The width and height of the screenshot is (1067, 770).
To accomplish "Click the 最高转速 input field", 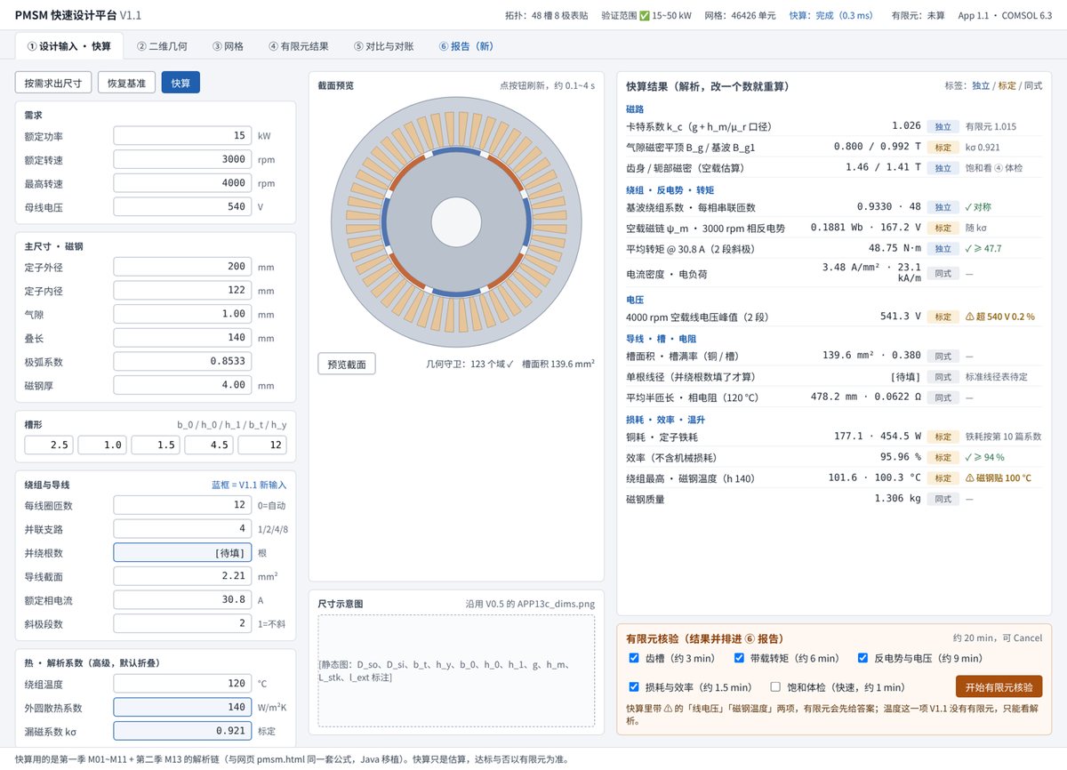I will click(x=183, y=183).
